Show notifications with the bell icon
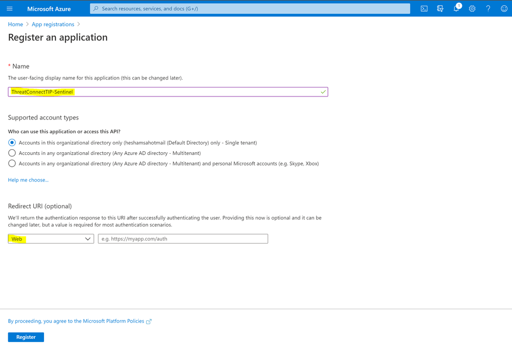The image size is (512, 345). tap(456, 8)
